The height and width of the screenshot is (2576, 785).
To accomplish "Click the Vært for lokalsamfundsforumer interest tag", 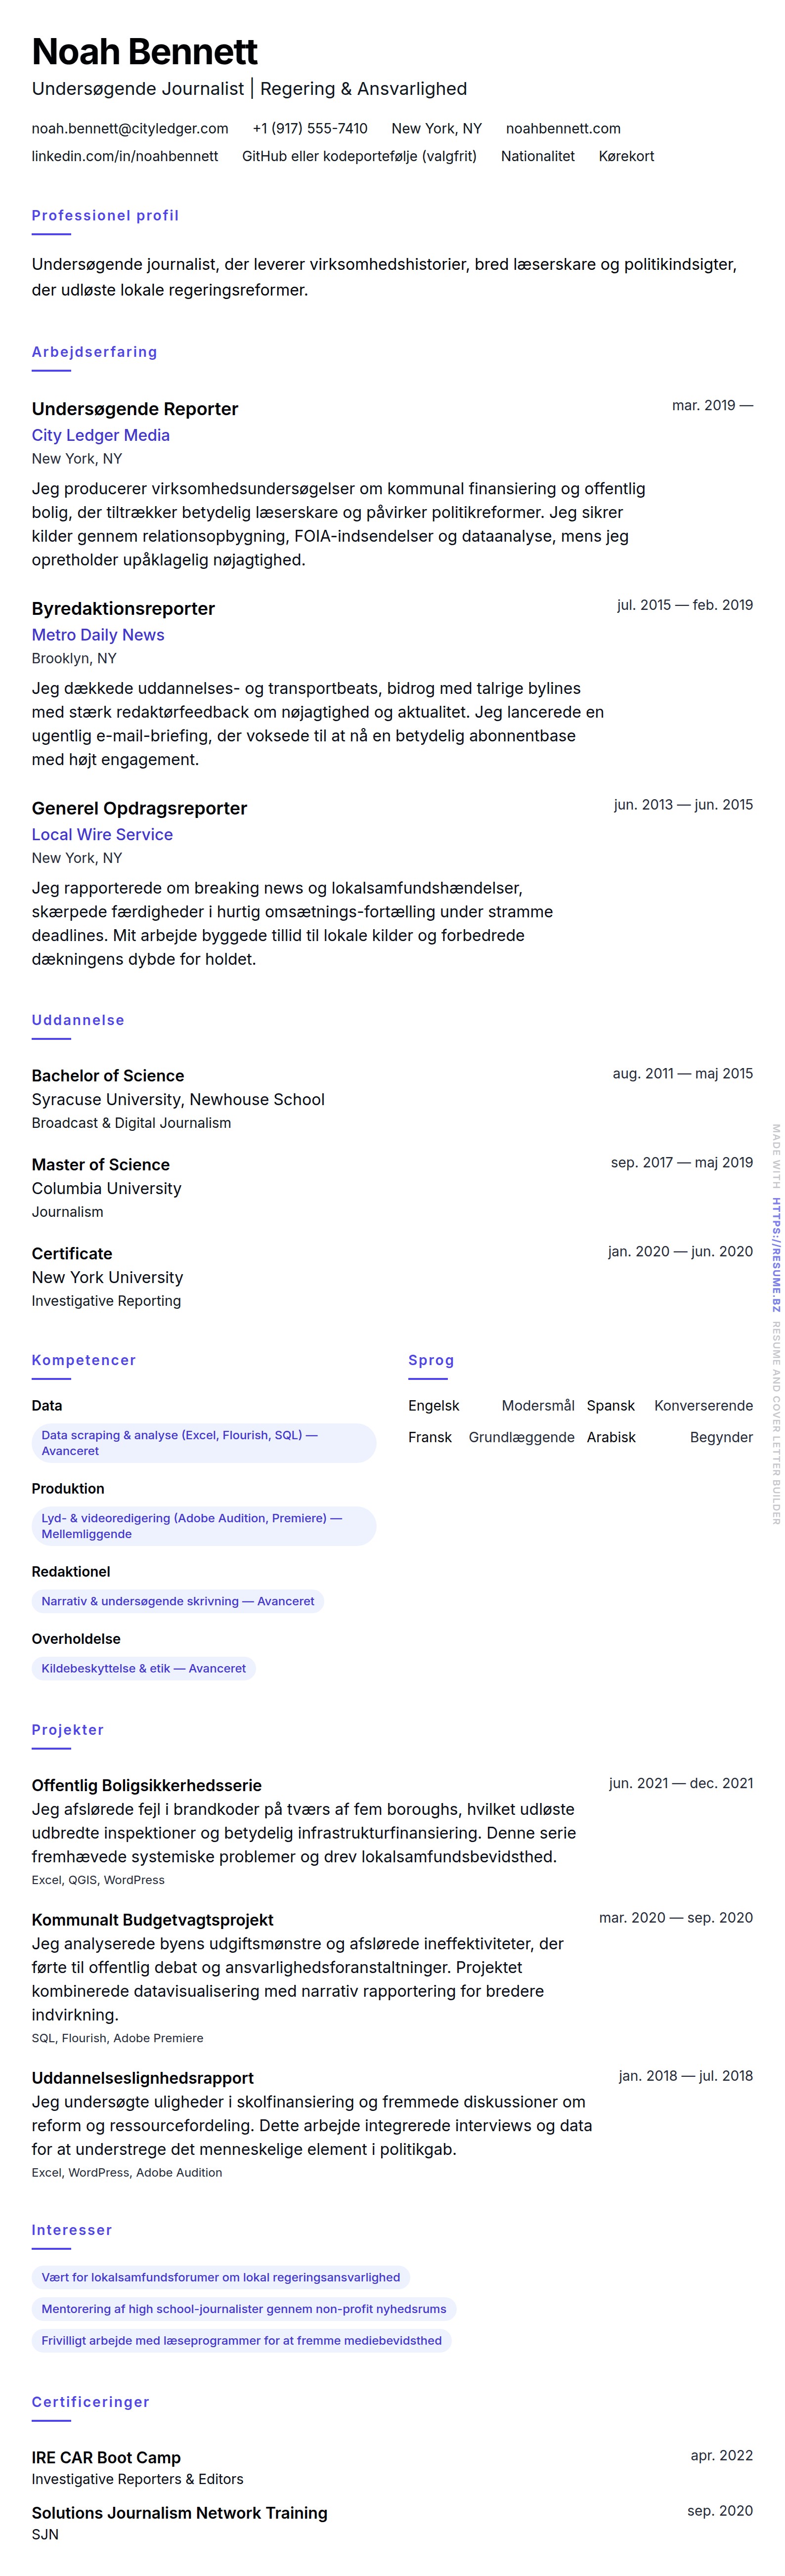I will coord(221,2277).
